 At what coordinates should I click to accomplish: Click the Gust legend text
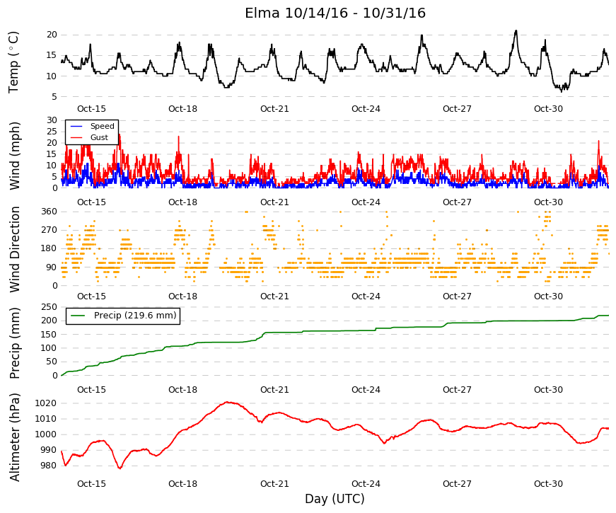[99, 137]
